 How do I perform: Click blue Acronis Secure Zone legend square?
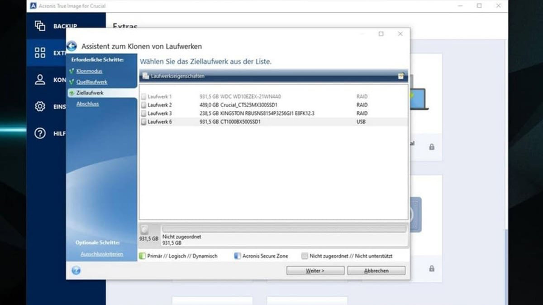coord(237,256)
